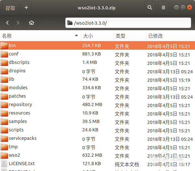Go forward with the right arrow
This screenshot has width=195, height=171.
point(18,23)
